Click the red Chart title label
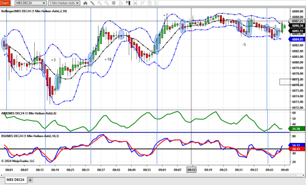This screenshot has height=185, width=306. [4, 3]
